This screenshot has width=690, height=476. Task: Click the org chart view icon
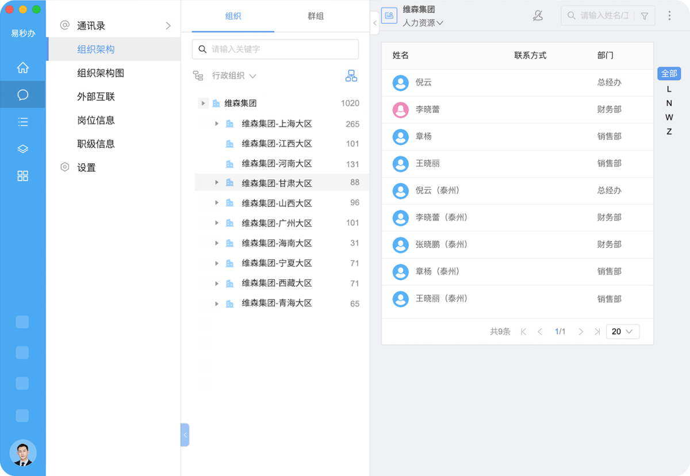(351, 75)
